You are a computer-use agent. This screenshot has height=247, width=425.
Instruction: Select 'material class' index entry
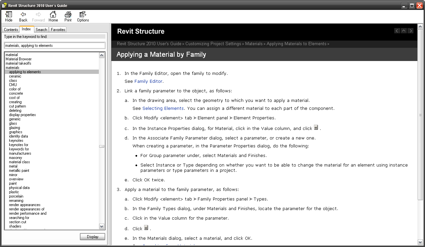click(x=19, y=162)
